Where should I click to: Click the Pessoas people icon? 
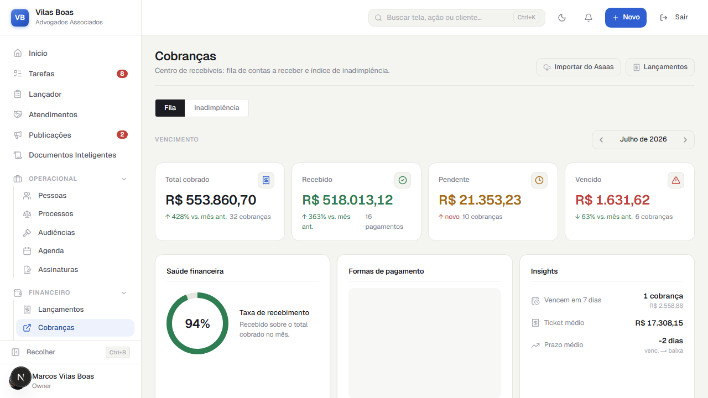tap(27, 196)
